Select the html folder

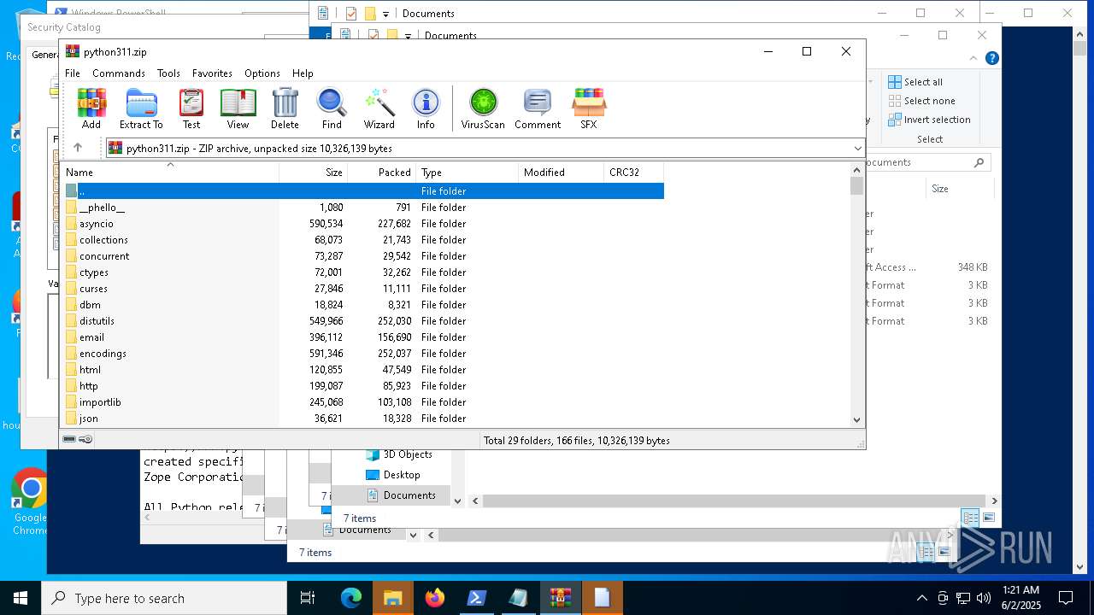click(364, 370)
